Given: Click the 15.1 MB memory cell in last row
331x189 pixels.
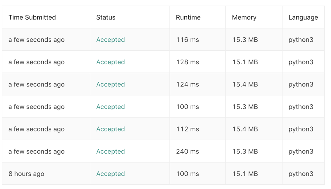Looking at the screenshot, I should pos(245,174).
